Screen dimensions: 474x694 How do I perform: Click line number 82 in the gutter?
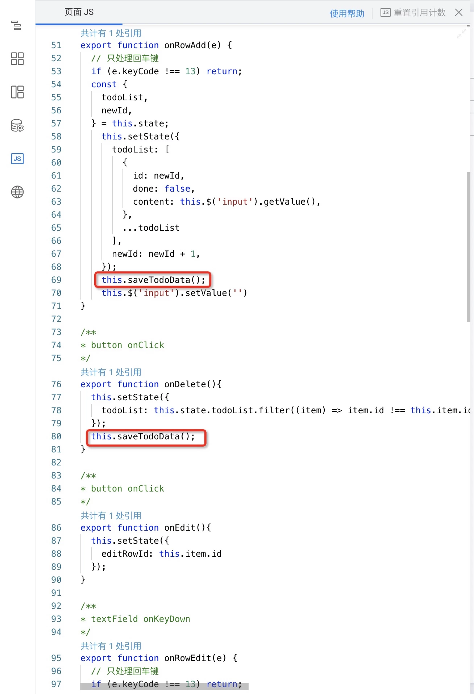(x=56, y=463)
